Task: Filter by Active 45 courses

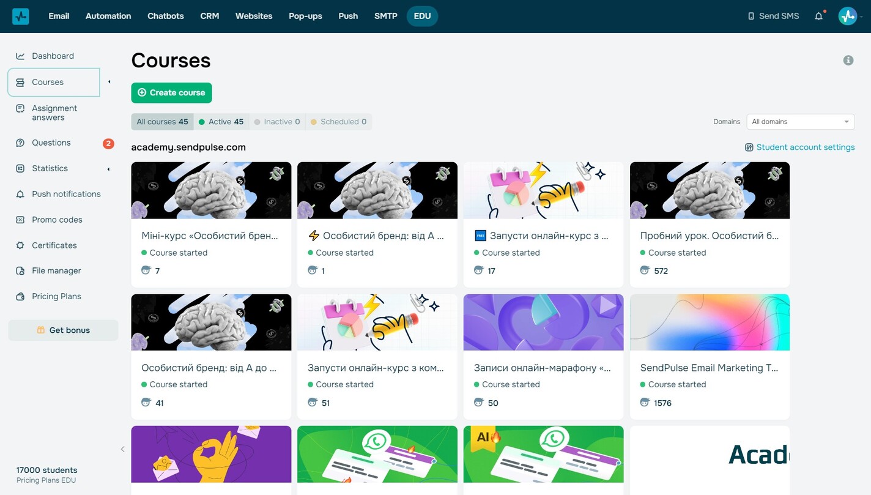Action: [x=221, y=122]
